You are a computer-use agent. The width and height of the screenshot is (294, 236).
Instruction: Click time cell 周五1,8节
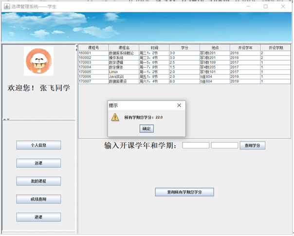(x=154, y=77)
